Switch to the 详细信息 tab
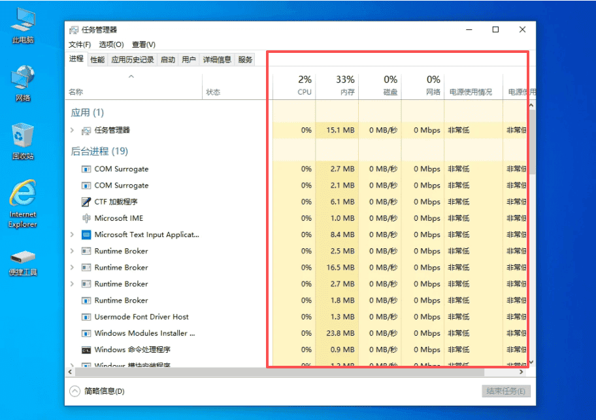Image resolution: width=596 pixels, height=420 pixels. tap(217, 59)
